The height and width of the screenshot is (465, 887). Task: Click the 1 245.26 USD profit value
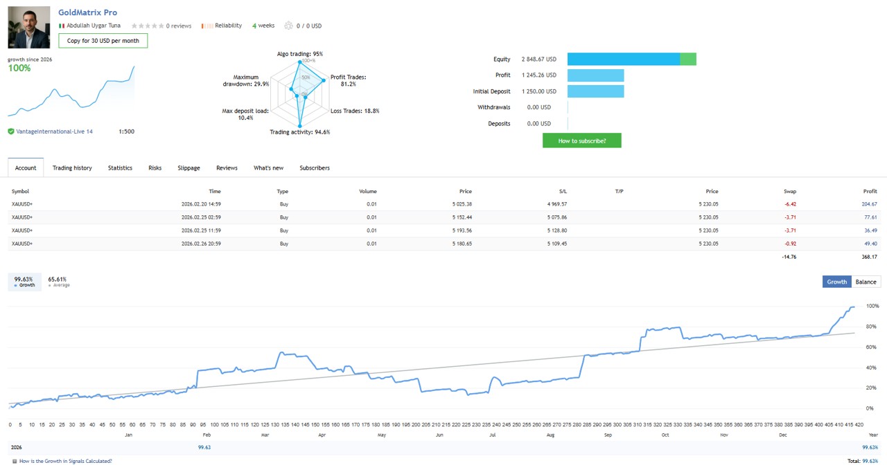coord(539,75)
